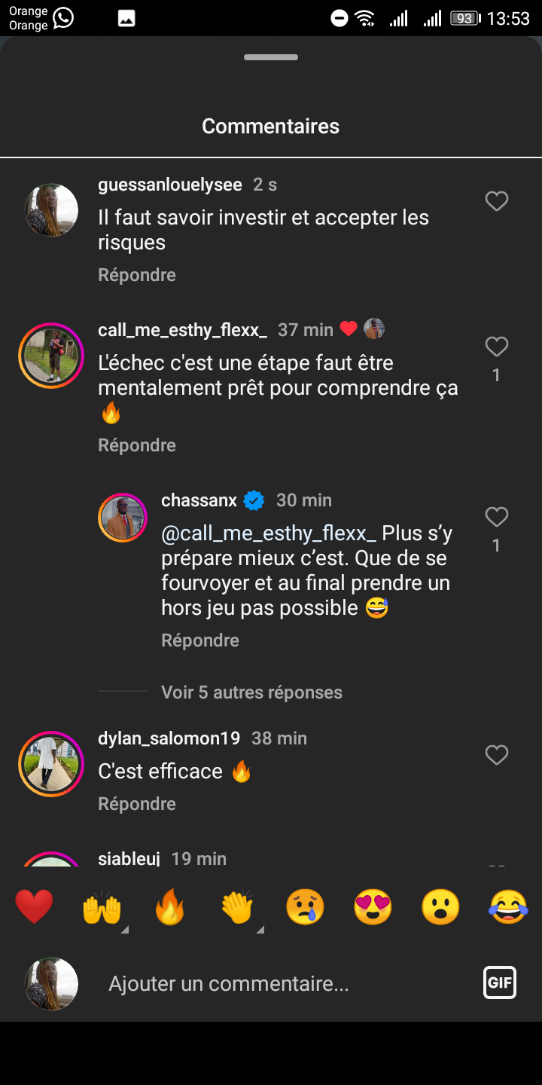Image resolution: width=542 pixels, height=1085 pixels.
Task: Open the @call_me_esthy_flexx_ mention link
Action: 269,533
